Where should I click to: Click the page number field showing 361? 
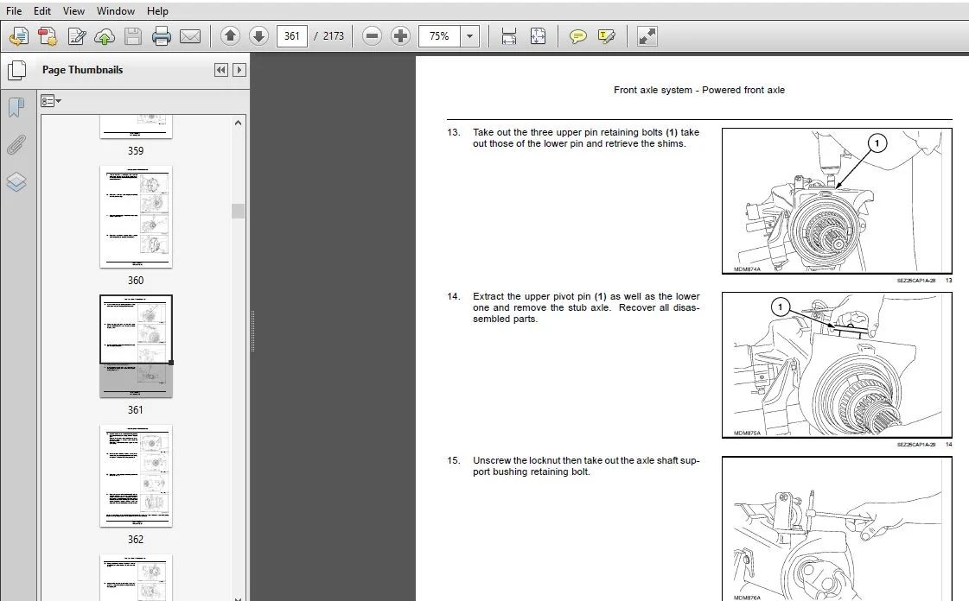pos(291,36)
